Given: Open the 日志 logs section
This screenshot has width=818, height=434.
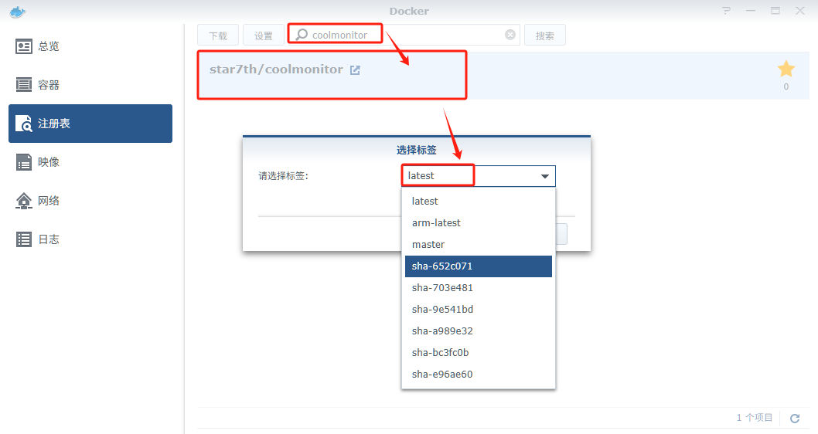Looking at the screenshot, I should tap(90, 239).
